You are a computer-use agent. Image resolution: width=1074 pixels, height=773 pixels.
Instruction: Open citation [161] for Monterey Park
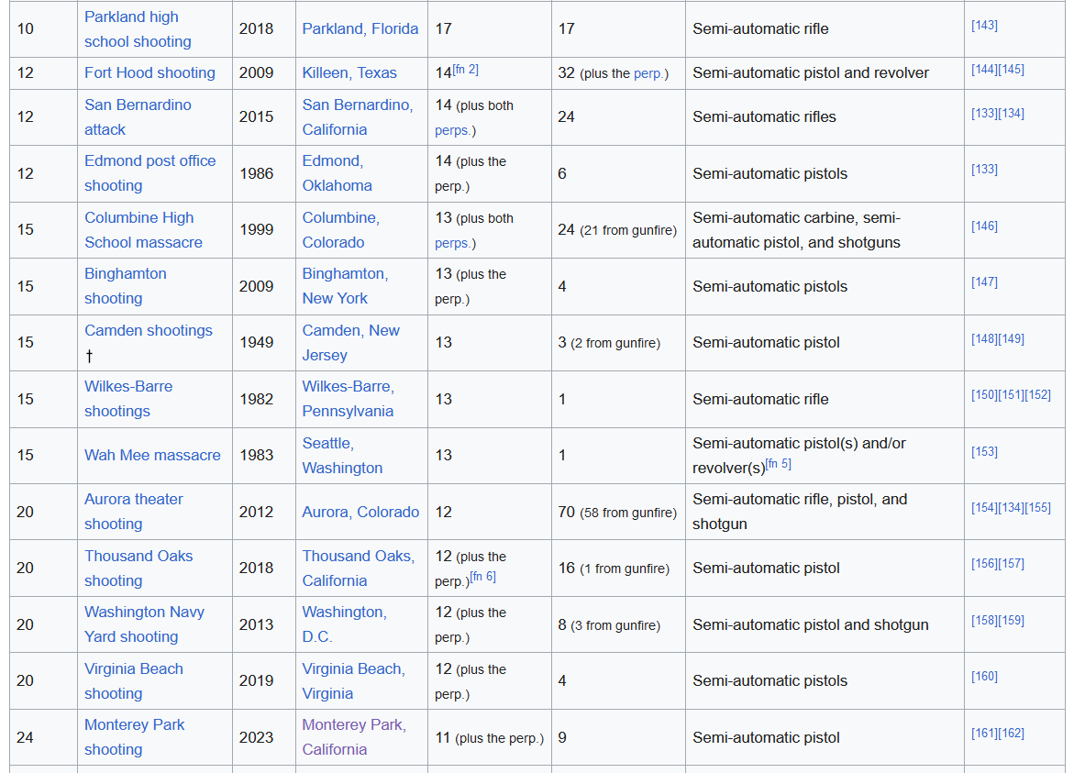tap(984, 734)
